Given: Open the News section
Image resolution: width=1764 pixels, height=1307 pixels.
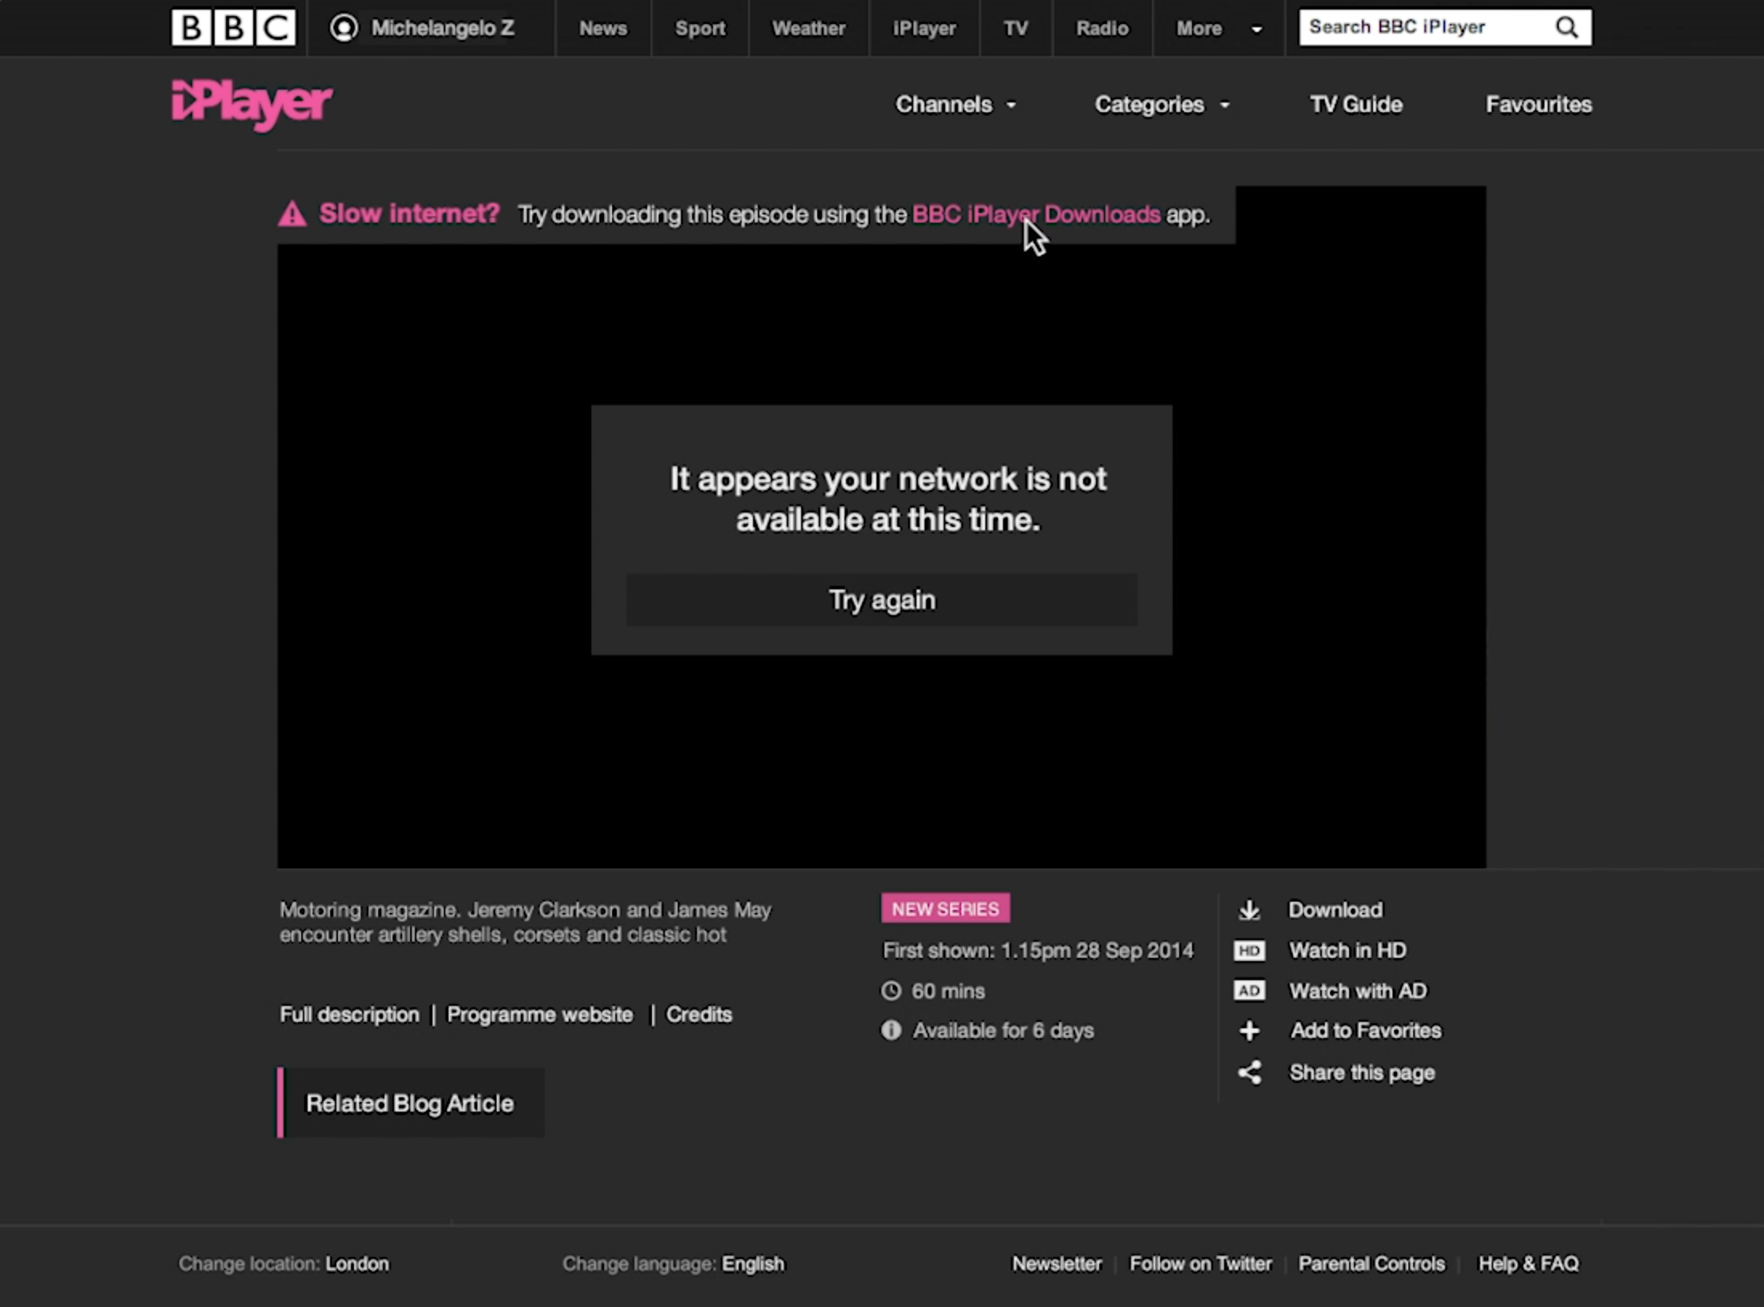Looking at the screenshot, I should click(x=603, y=28).
